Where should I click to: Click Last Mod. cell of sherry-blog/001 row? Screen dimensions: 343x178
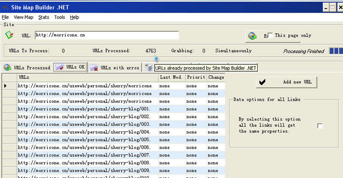[x=171, y=109]
